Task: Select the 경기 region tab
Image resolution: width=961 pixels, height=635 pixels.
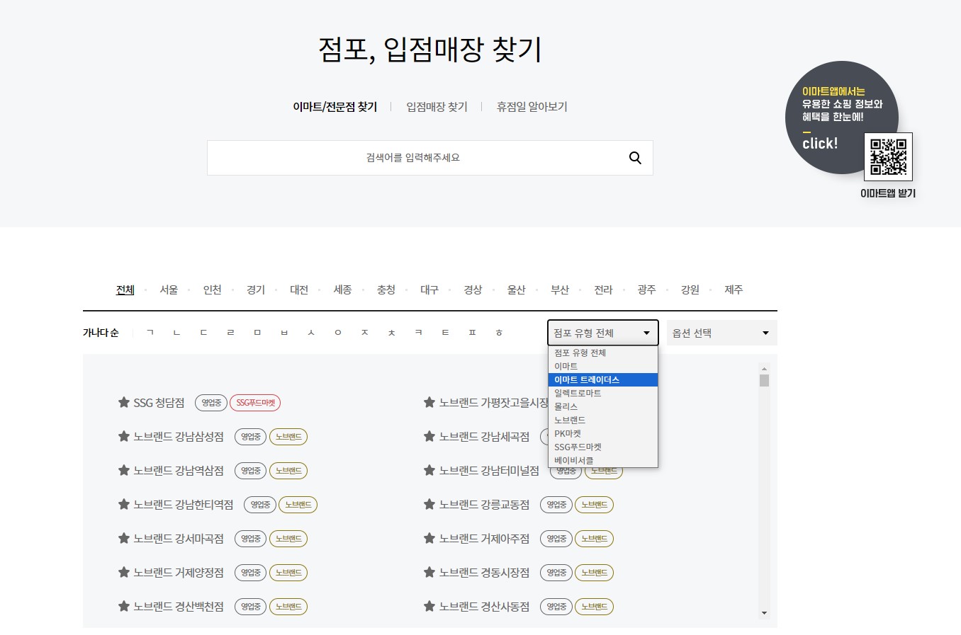Action: coord(256,290)
